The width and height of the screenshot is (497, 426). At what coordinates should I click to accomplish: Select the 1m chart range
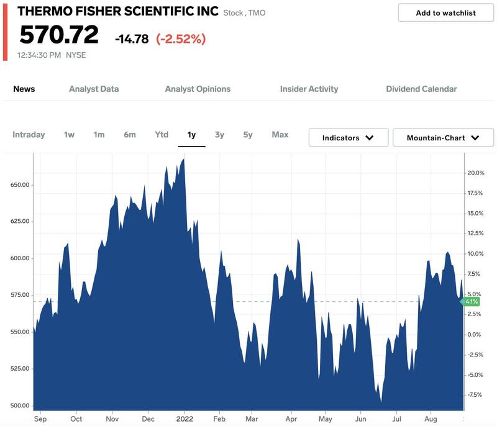(x=99, y=135)
